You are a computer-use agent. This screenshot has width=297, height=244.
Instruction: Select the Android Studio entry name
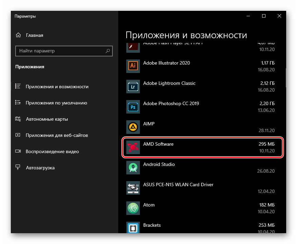tap(159, 164)
